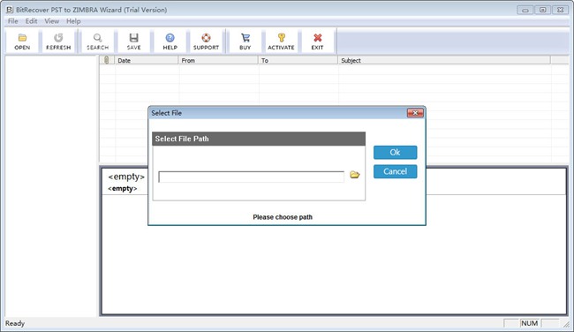Click the BUY shopping cart icon
Viewport: 574px width, 332px height.
(x=245, y=41)
